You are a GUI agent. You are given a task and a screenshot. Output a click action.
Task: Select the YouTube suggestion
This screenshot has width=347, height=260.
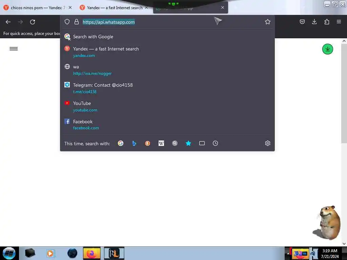167,106
